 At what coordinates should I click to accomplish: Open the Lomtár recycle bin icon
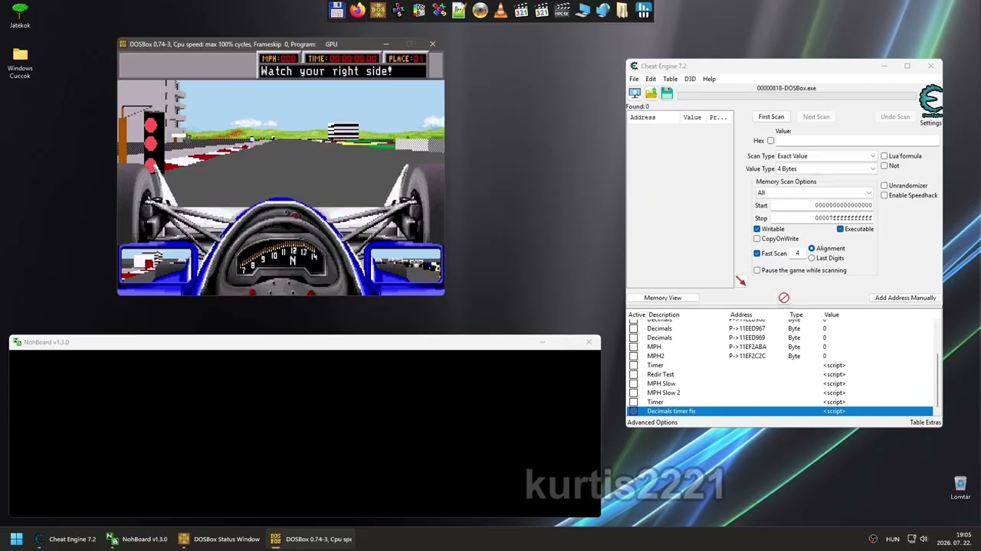click(960, 488)
